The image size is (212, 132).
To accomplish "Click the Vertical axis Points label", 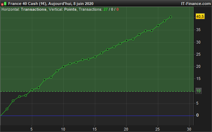I will pos(70,9).
